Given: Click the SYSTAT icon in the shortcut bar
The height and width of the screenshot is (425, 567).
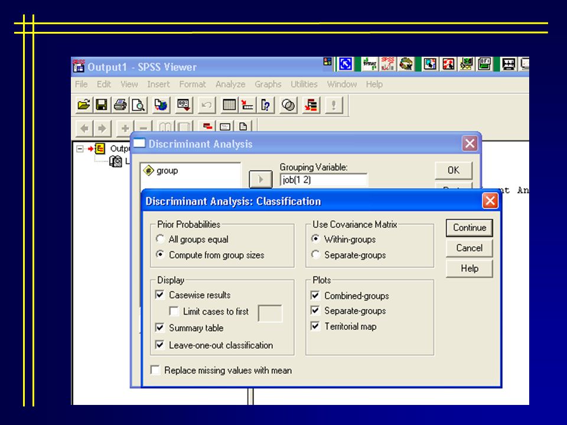Looking at the screenshot, I should click(x=369, y=64).
